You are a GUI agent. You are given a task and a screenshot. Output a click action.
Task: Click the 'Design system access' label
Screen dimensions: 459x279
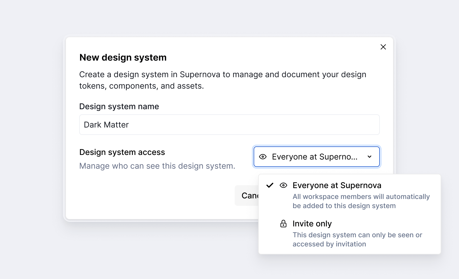click(122, 152)
